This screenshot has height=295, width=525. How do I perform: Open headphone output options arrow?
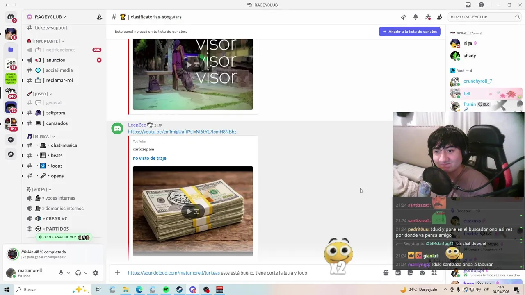click(x=86, y=273)
